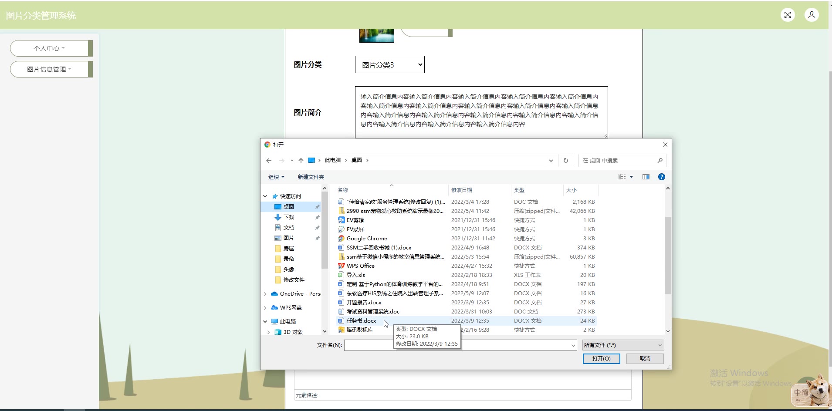Open the 图片分类 dropdown
This screenshot has width=832, height=411.
[x=389, y=65]
